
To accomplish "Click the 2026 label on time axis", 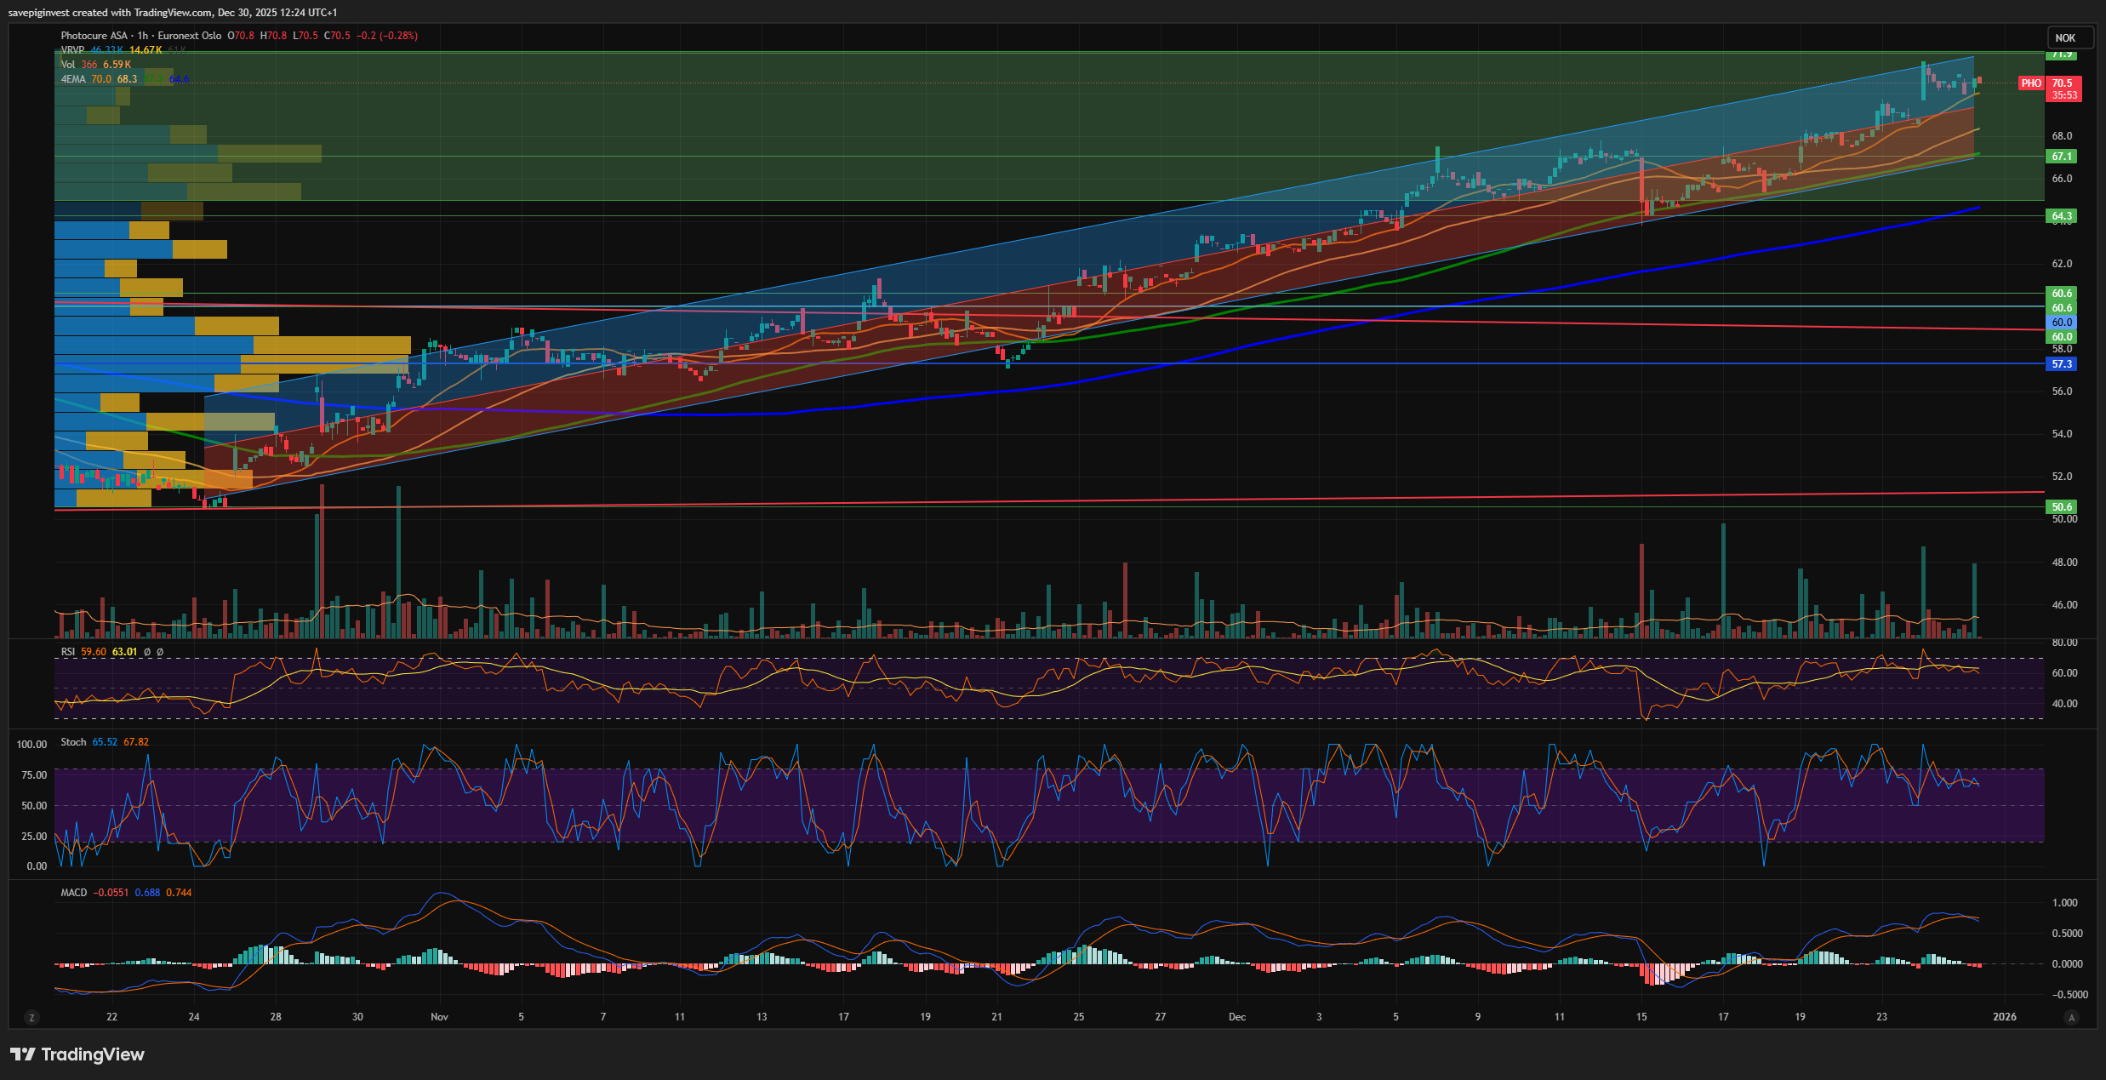I will click(x=2004, y=1017).
